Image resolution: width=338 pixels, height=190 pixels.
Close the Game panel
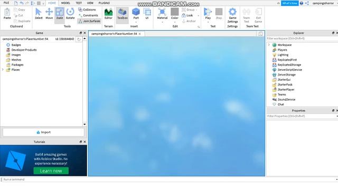(84, 33)
